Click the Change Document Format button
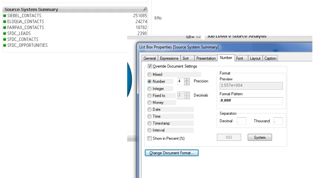318x178 pixels. coord(172,153)
